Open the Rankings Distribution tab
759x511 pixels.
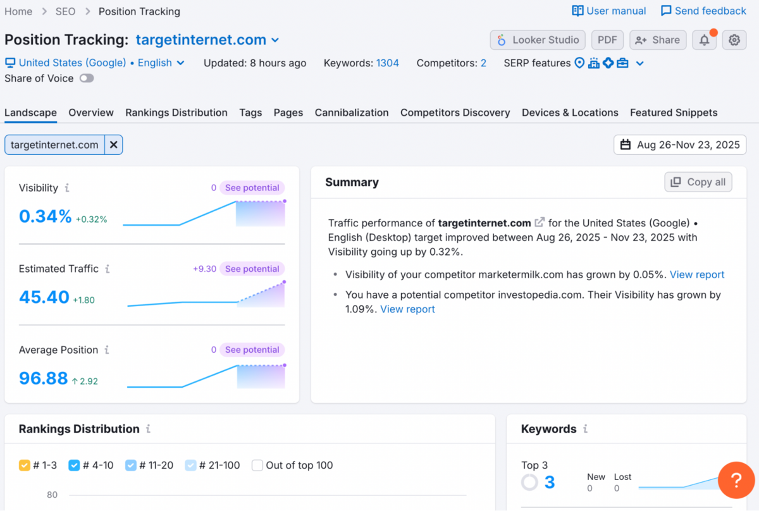176,113
